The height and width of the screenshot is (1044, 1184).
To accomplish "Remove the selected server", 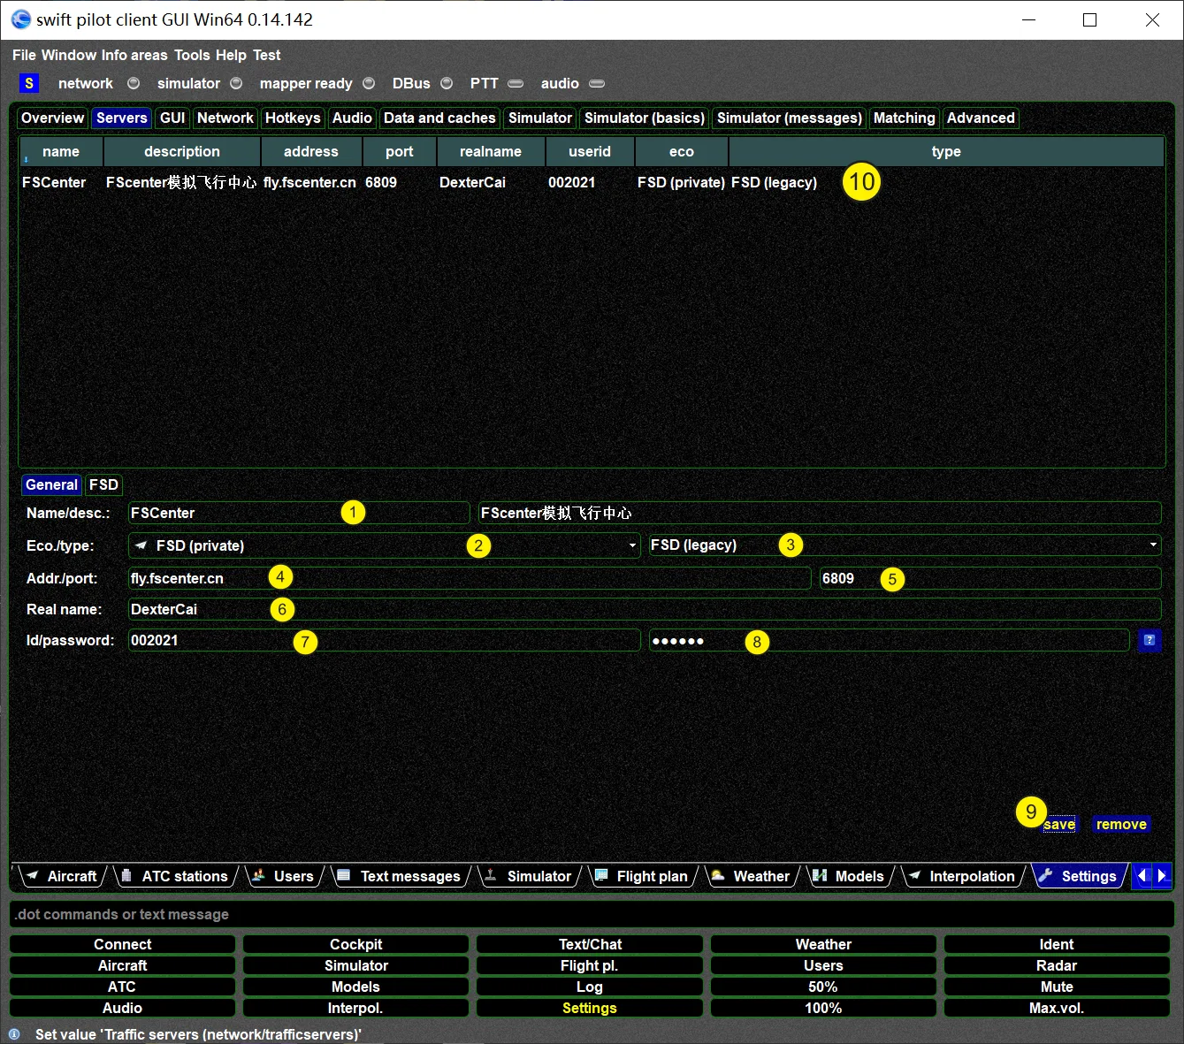I will click(x=1121, y=824).
